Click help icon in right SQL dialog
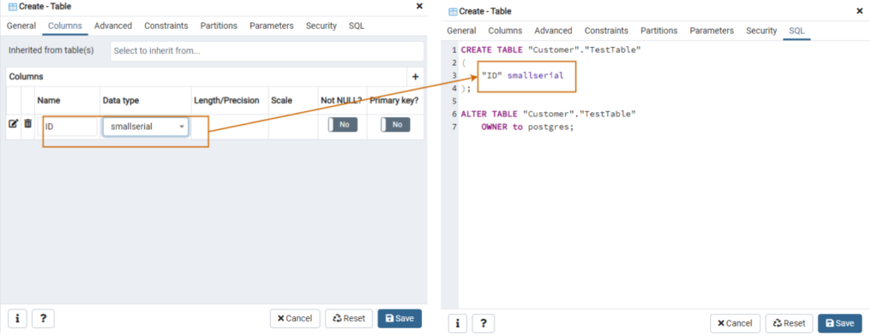 click(x=484, y=323)
